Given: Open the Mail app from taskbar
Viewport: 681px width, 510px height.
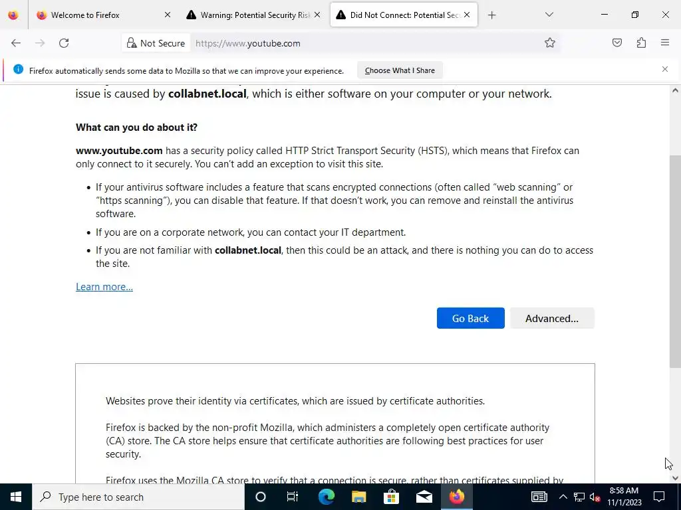Looking at the screenshot, I should pos(424,497).
